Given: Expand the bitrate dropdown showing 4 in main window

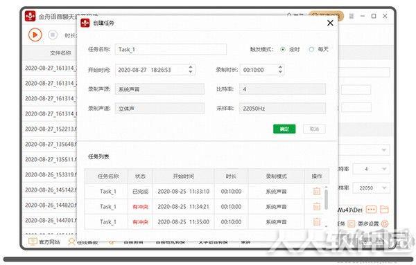Looking at the screenshot, I should pos(384,169).
